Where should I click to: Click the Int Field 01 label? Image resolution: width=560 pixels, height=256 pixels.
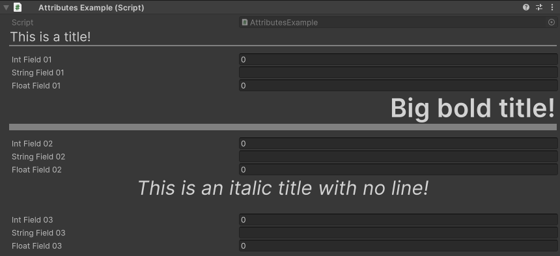pyautogui.click(x=31, y=60)
